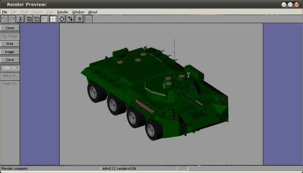Click the stacked lines list toolbar icon
Image resolution: width=303 pixels, height=173 pixels.
pyautogui.click(x=80, y=19)
